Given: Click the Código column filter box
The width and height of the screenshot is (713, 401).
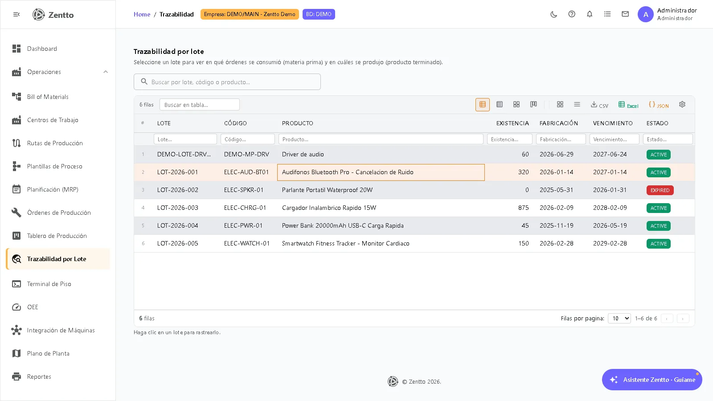Looking at the screenshot, I should (248, 139).
